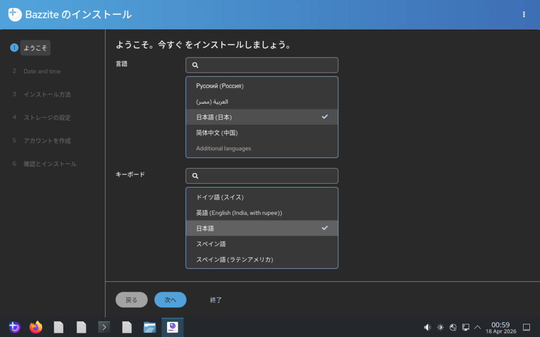Click the brightness icon in system tray
The height and width of the screenshot is (337, 540).
pyautogui.click(x=440, y=328)
